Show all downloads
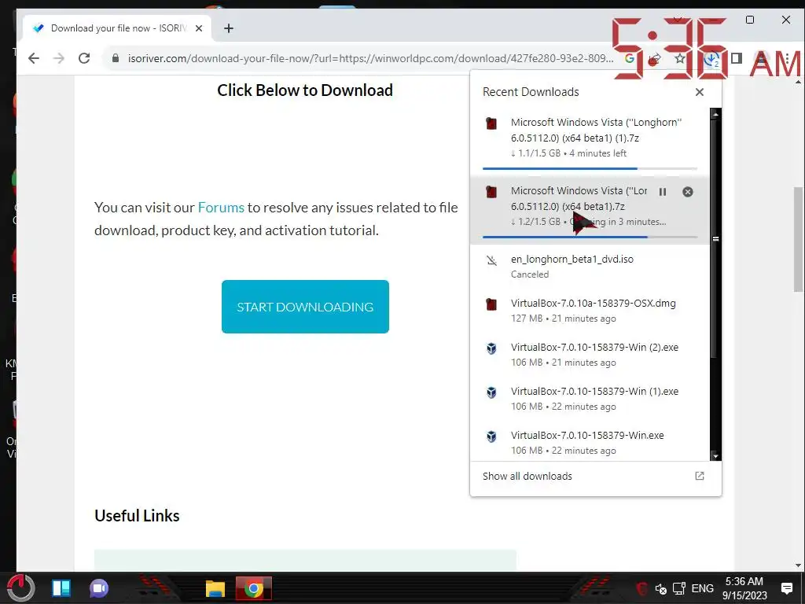Image resolution: width=805 pixels, height=604 pixels. tap(527, 476)
